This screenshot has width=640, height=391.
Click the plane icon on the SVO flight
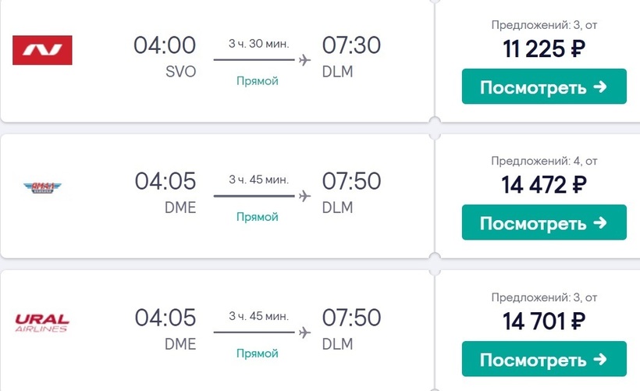[x=304, y=60]
